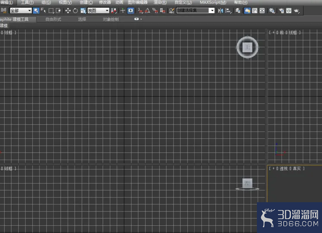
Task: Open the Layer Manager icon
Action: point(238,10)
